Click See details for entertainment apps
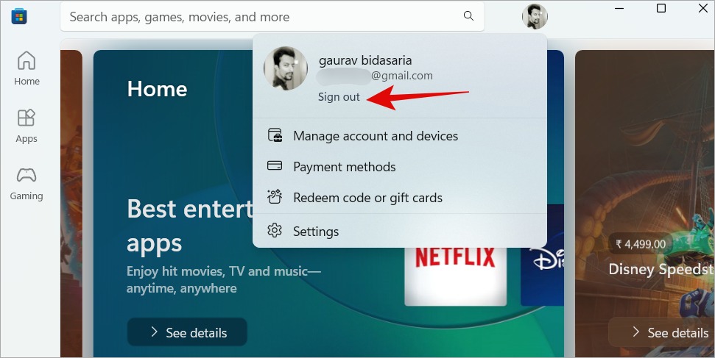The image size is (715, 358). [187, 332]
